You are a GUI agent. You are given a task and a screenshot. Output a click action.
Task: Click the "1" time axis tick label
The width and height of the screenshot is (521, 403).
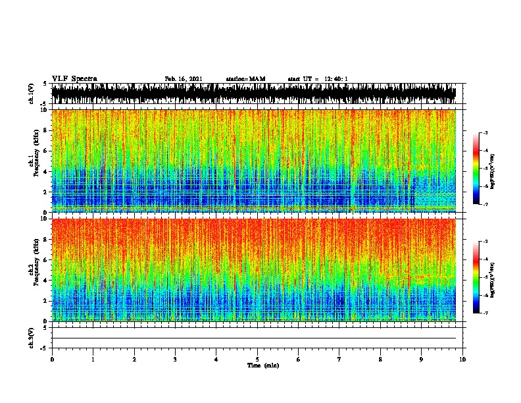[93, 360]
